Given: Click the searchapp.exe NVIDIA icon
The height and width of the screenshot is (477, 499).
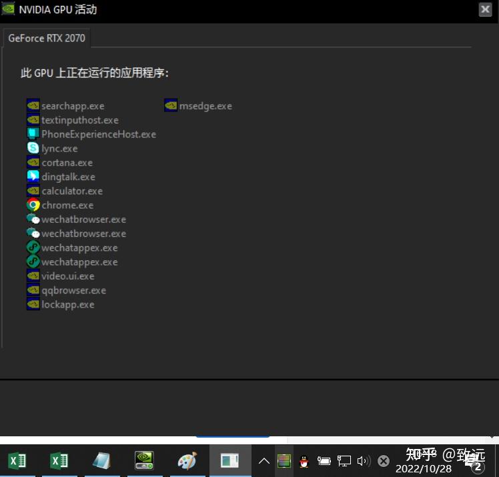Looking at the screenshot, I should point(33,105).
